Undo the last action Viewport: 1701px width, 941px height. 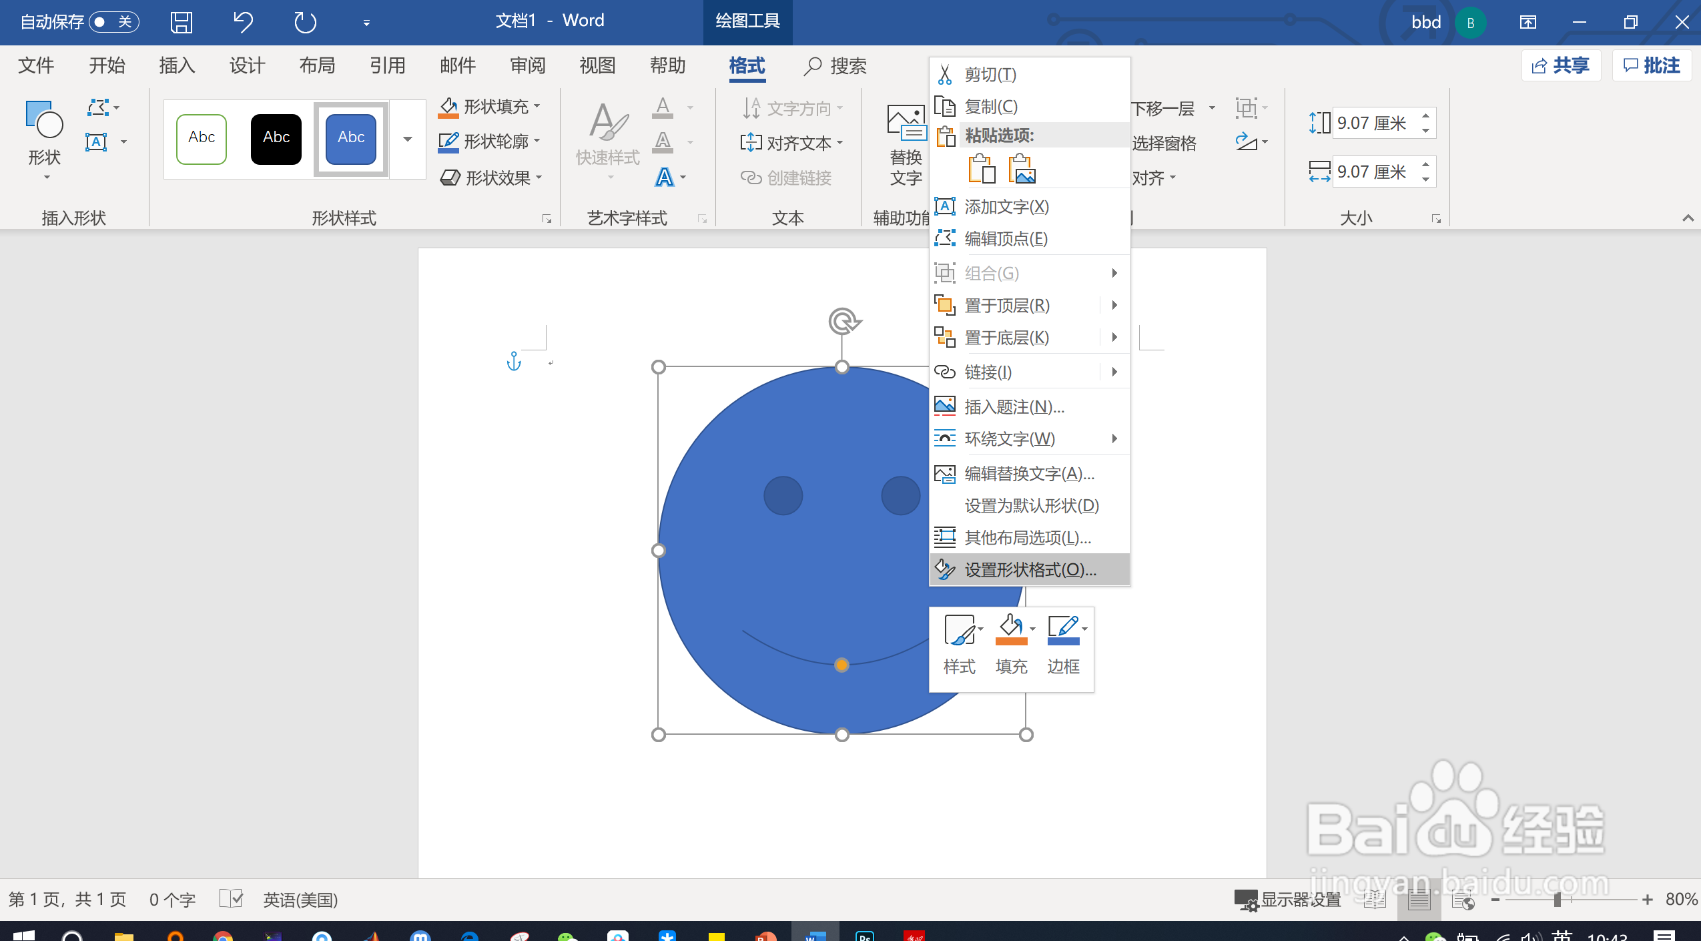243,22
